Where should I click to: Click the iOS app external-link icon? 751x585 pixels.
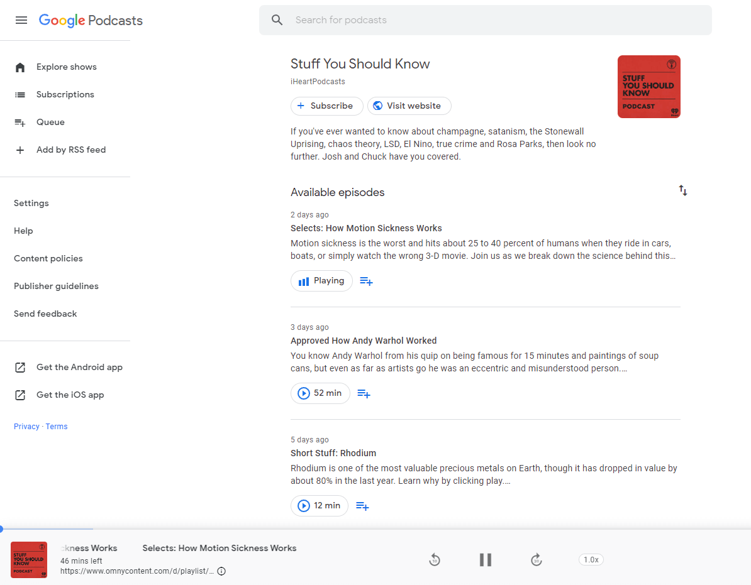20,395
